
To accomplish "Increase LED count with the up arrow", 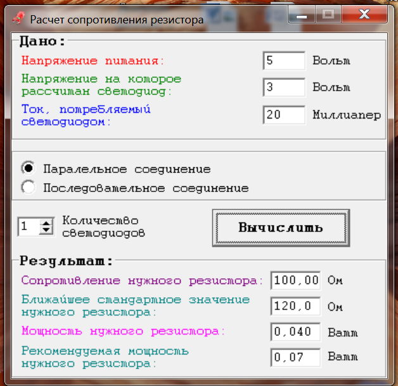I will click(46, 222).
